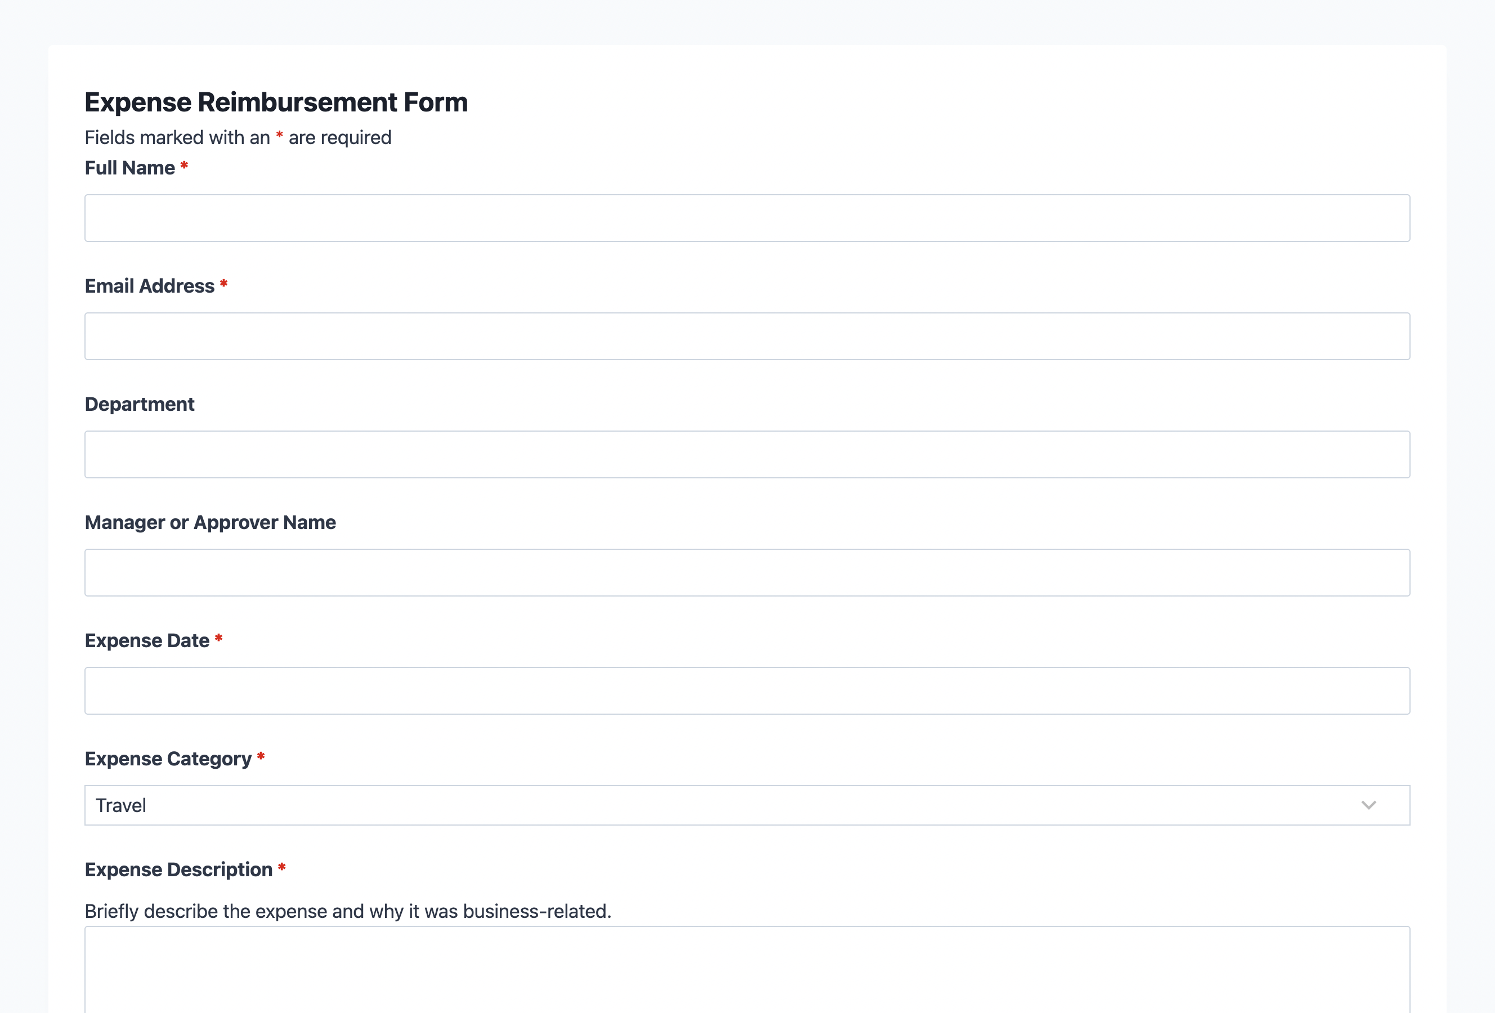Click the Full Name input field
This screenshot has width=1495, height=1013.
[747, 218]
